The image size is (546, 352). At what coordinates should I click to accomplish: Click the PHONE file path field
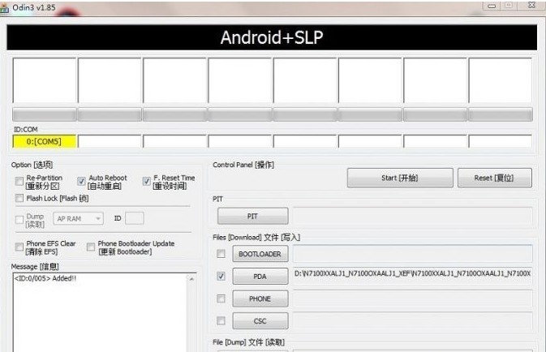coord(413,298)
